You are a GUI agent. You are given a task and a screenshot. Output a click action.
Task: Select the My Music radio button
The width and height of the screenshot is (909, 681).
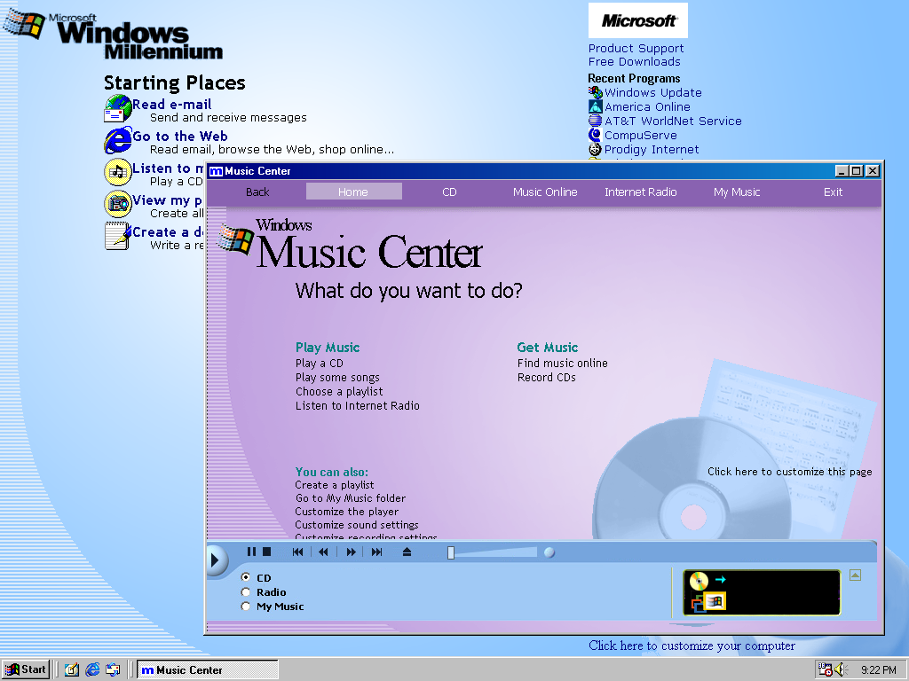click(x=246, y=607)
